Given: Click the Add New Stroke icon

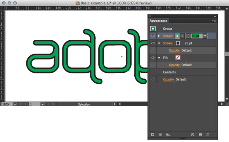Looking at the screenshot, I should pyautogui.click(x=153, y=135).
